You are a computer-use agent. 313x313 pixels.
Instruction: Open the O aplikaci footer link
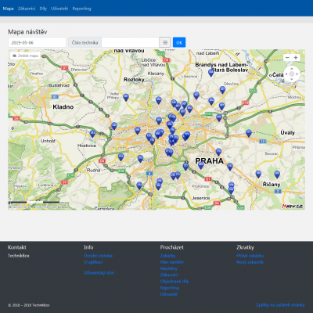(93, 262)
